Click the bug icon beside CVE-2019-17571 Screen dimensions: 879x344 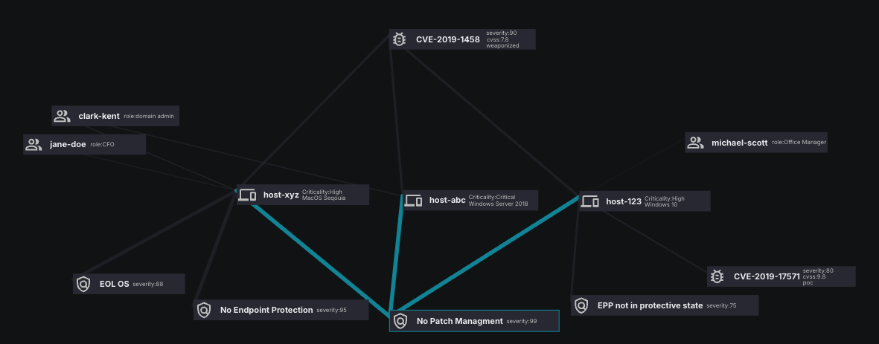(717, 276)
